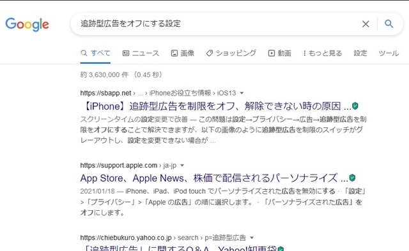409x251 pixels.
Task: Click the https://support.apple.com URL text
Action: [x=119, y=166]
